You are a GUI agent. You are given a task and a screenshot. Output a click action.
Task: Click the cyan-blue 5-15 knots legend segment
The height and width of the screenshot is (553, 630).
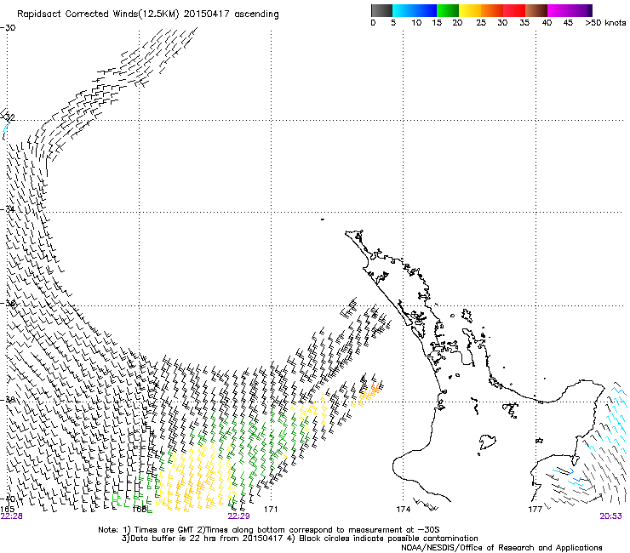click(x=415, y=10)
